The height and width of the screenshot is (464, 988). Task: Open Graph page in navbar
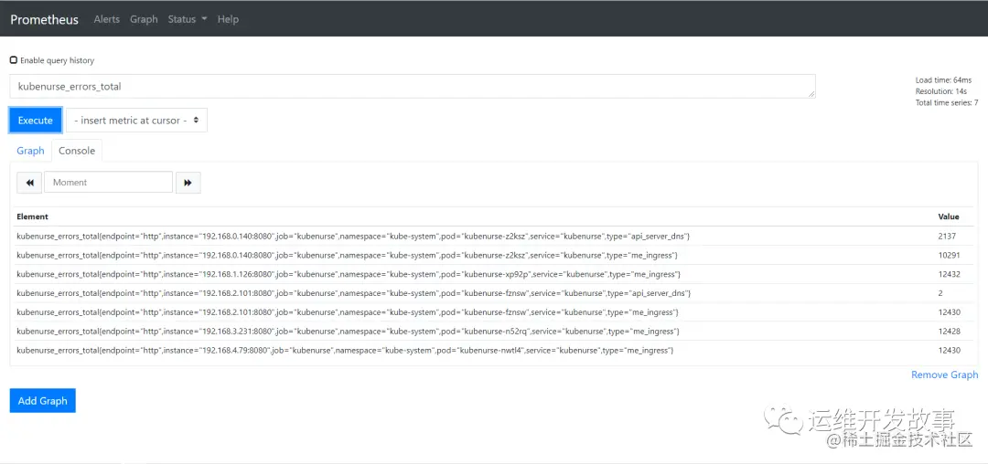pos(144,19)
